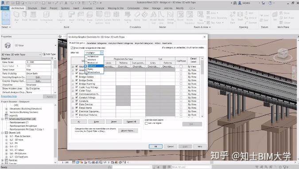Open the Structure ribbon tab
The width and height of the screenshot is (299, 169).
32,8
